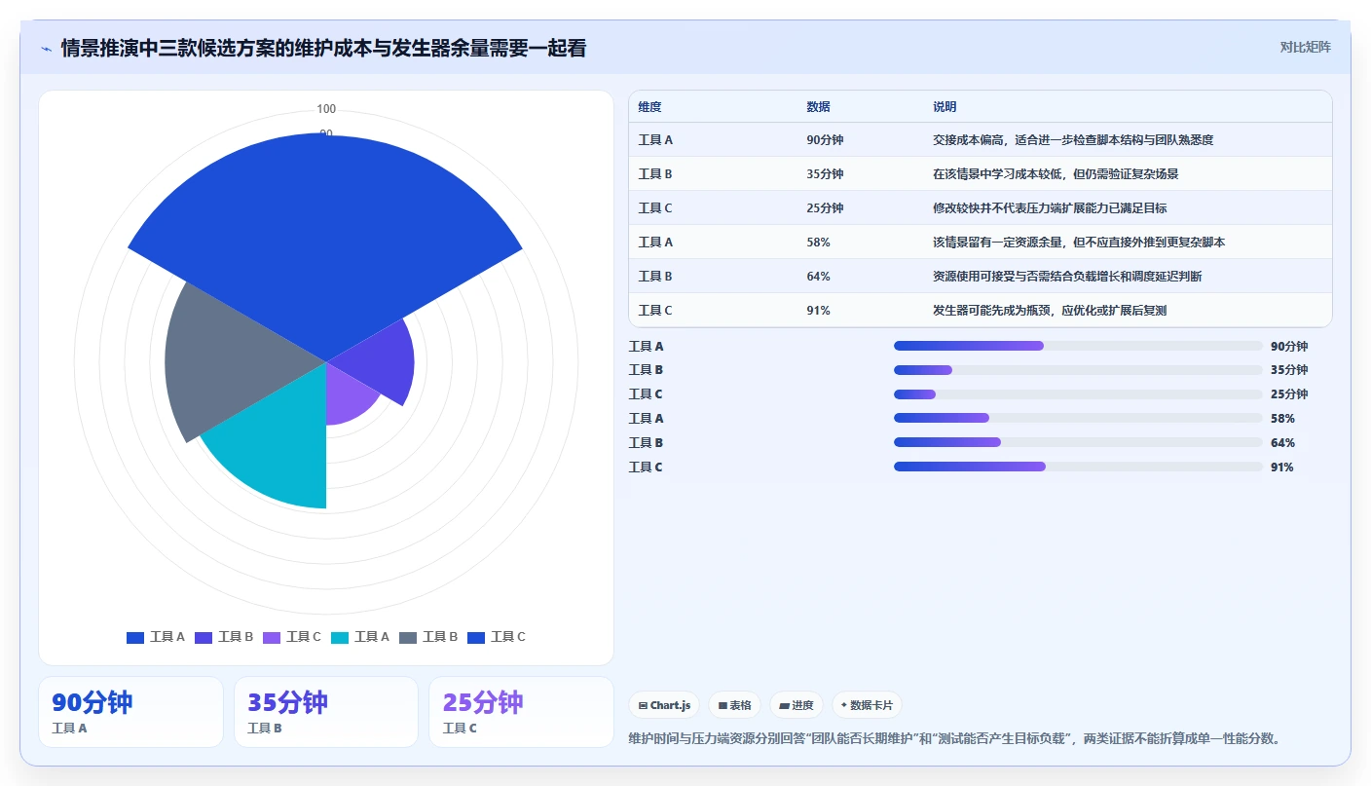Click the 进度 tag chip
The width and height of the screenshot is (1371, 786).
point(796,705)
